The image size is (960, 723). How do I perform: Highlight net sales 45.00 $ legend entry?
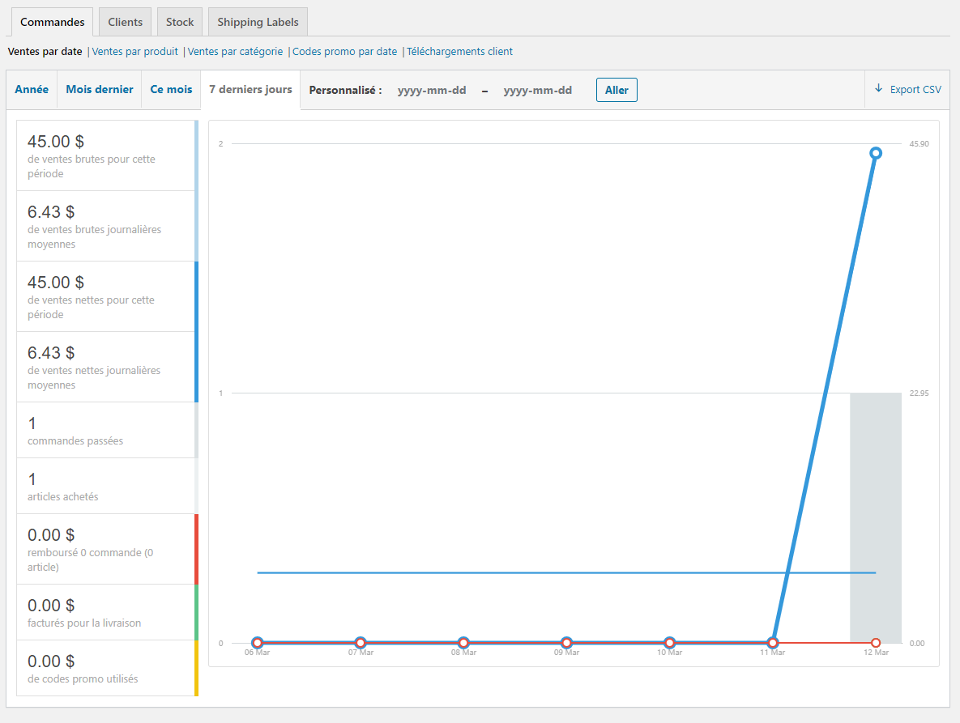(107, 296)
